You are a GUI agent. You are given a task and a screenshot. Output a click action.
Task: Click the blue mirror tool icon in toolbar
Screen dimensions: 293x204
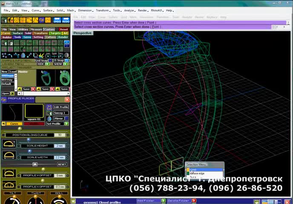click(x=23, y=55)
